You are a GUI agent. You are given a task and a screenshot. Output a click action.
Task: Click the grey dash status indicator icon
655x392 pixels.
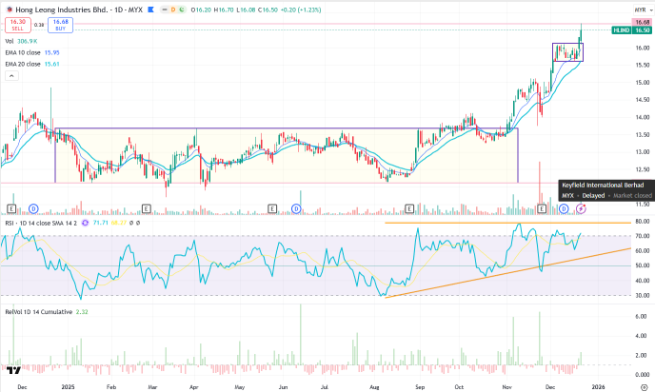coord(165,10)
